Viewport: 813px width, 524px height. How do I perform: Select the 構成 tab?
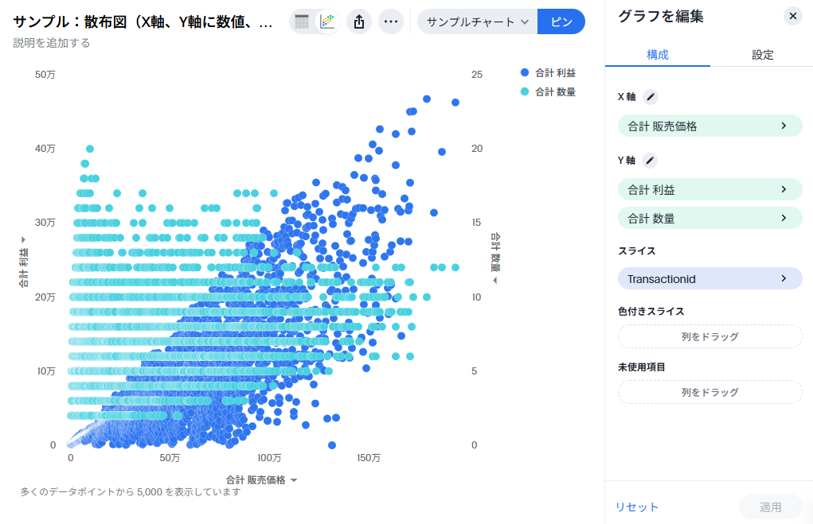click(657, 55)
